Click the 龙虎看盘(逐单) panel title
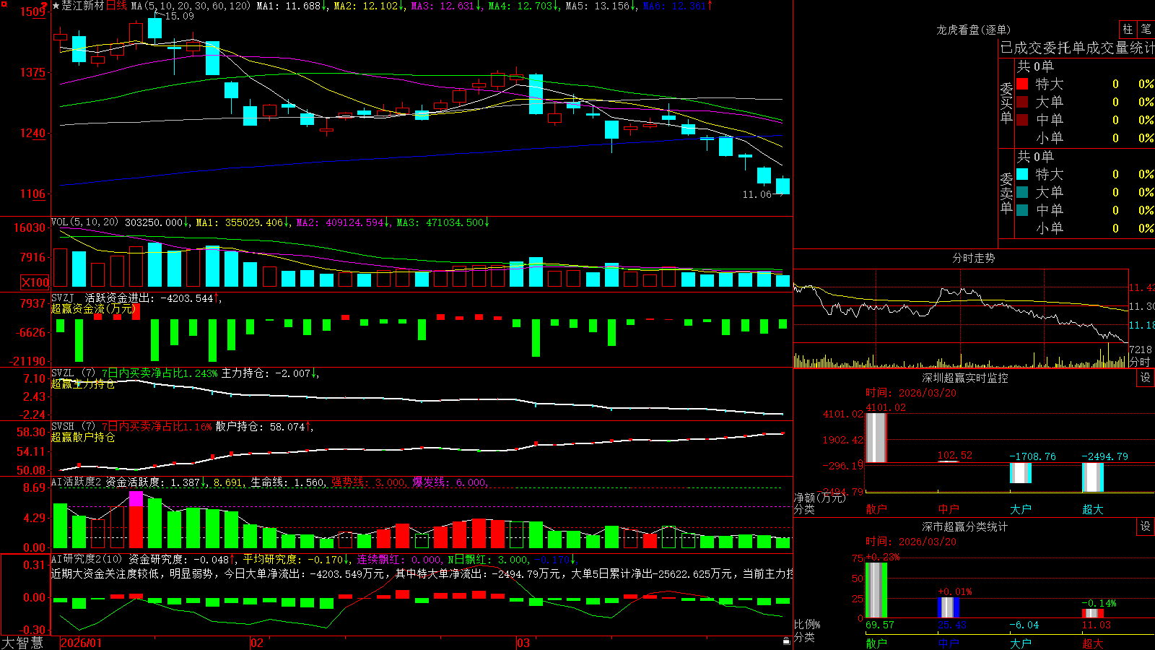Screen dimensions: 1155x650 [x=974, y=30]
